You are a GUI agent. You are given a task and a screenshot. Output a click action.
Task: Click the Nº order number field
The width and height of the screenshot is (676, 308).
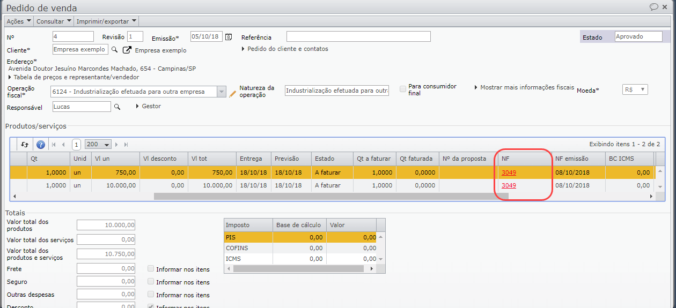point(73,36)
